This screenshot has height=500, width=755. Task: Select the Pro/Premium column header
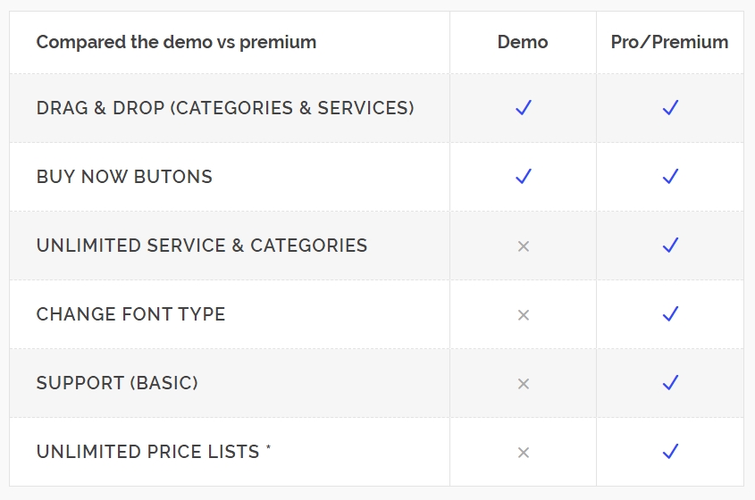point(670,42)
